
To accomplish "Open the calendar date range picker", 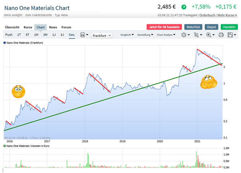I will [83, 35].
